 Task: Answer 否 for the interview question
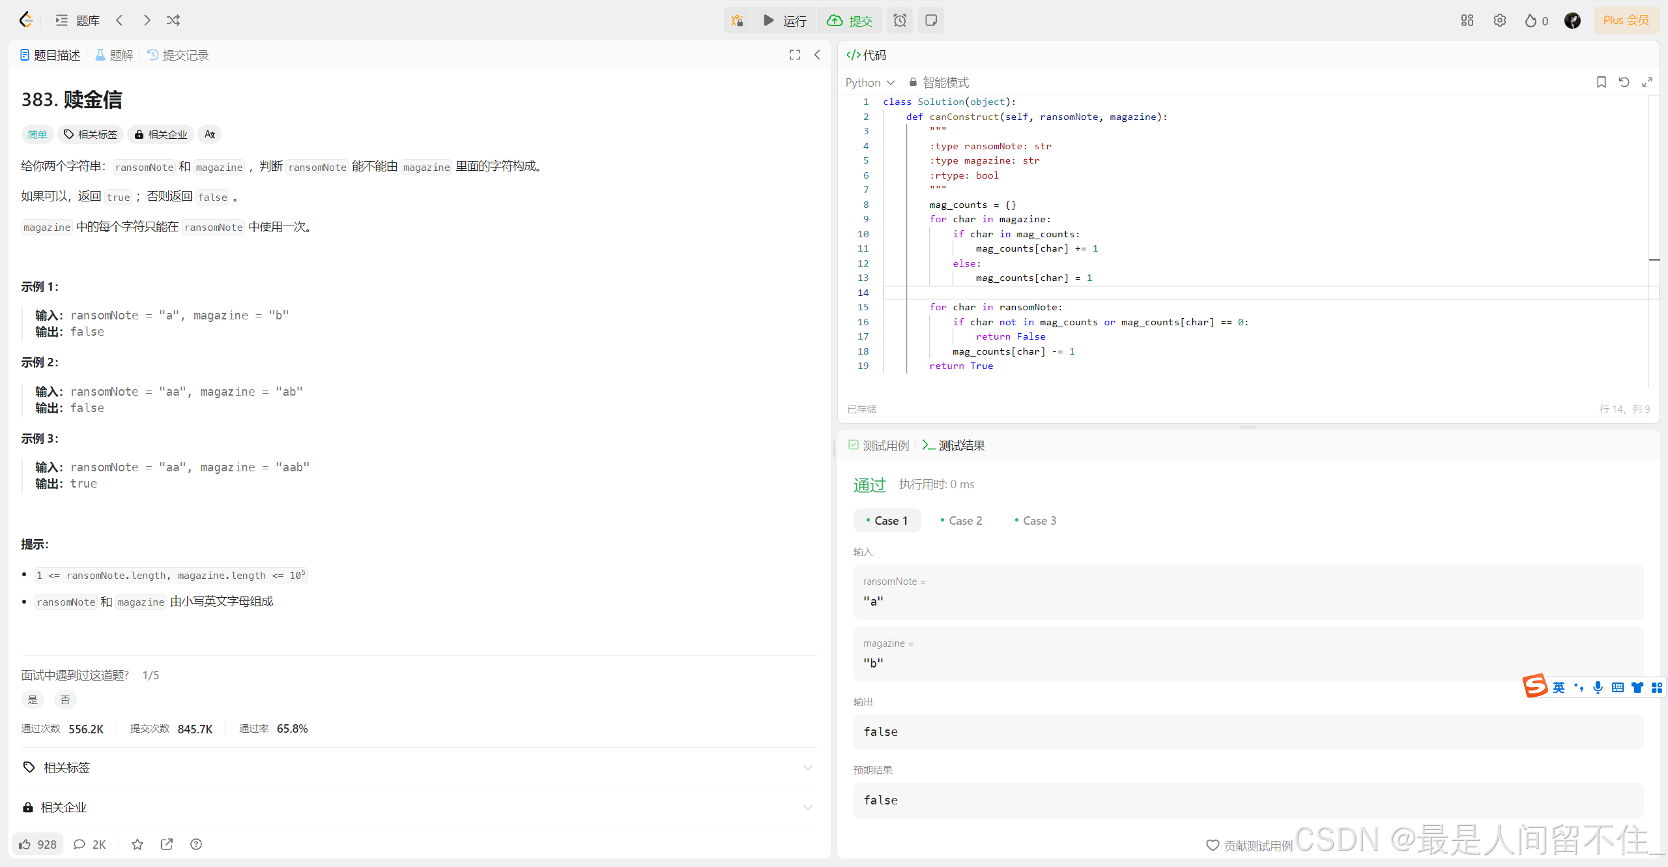[x=65, y=699]
